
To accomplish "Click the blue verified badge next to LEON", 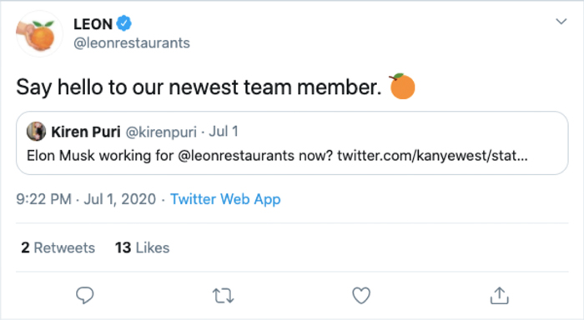I will tap(123, 24).
